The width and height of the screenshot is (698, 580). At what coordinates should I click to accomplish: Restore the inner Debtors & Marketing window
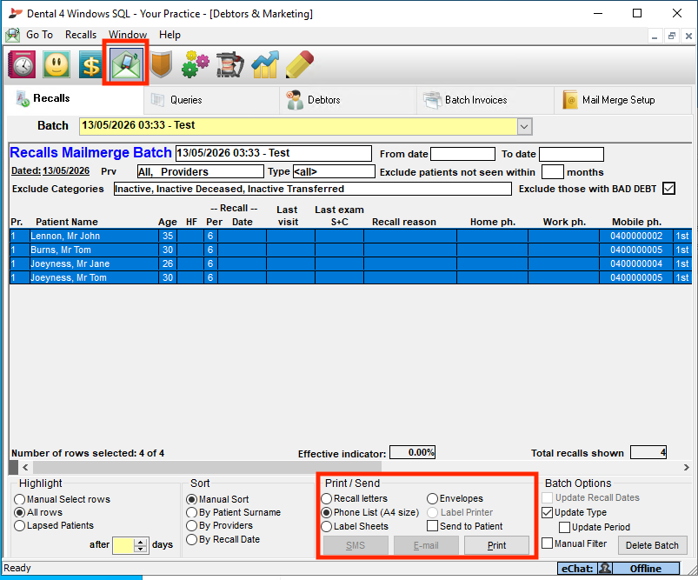(x=671, y=36)
